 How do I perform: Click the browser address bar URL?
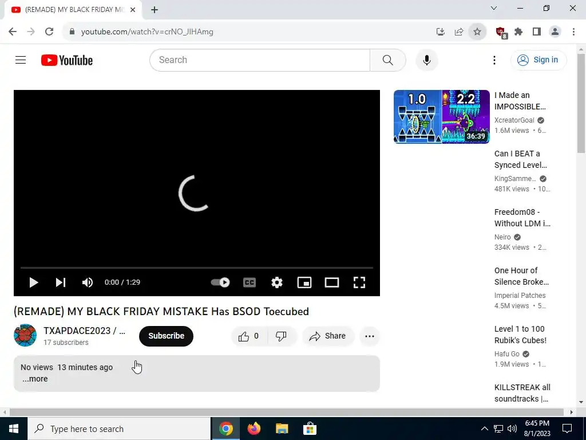pos(147,32)
